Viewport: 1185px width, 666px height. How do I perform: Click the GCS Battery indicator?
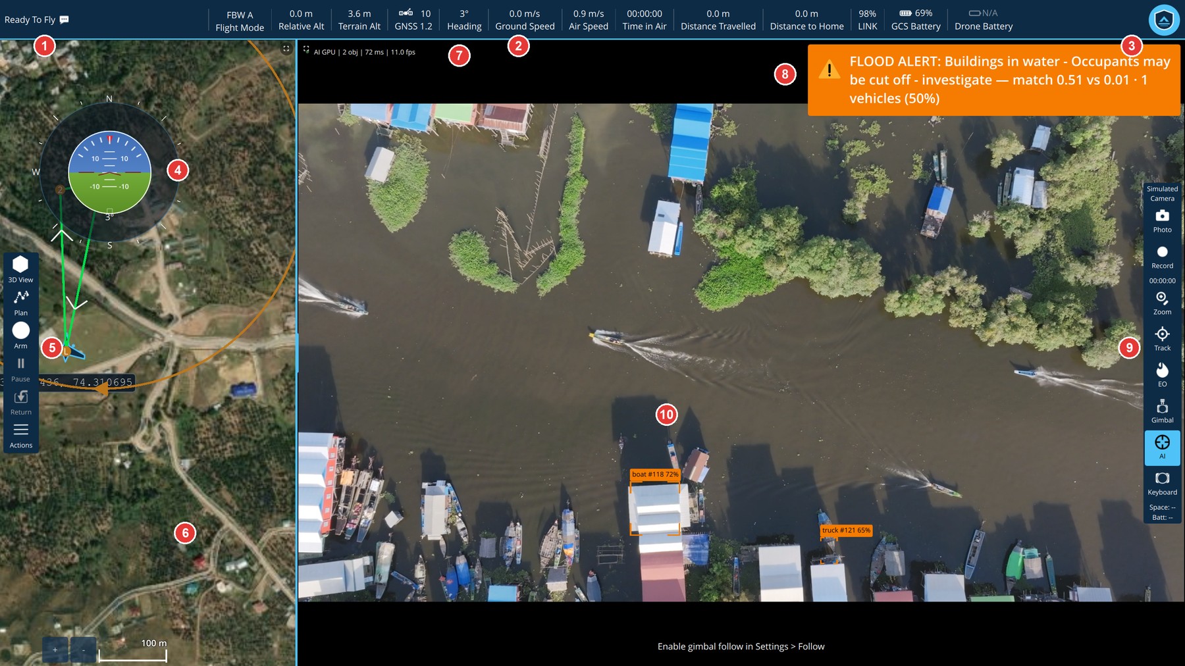[x=916, y=20]
